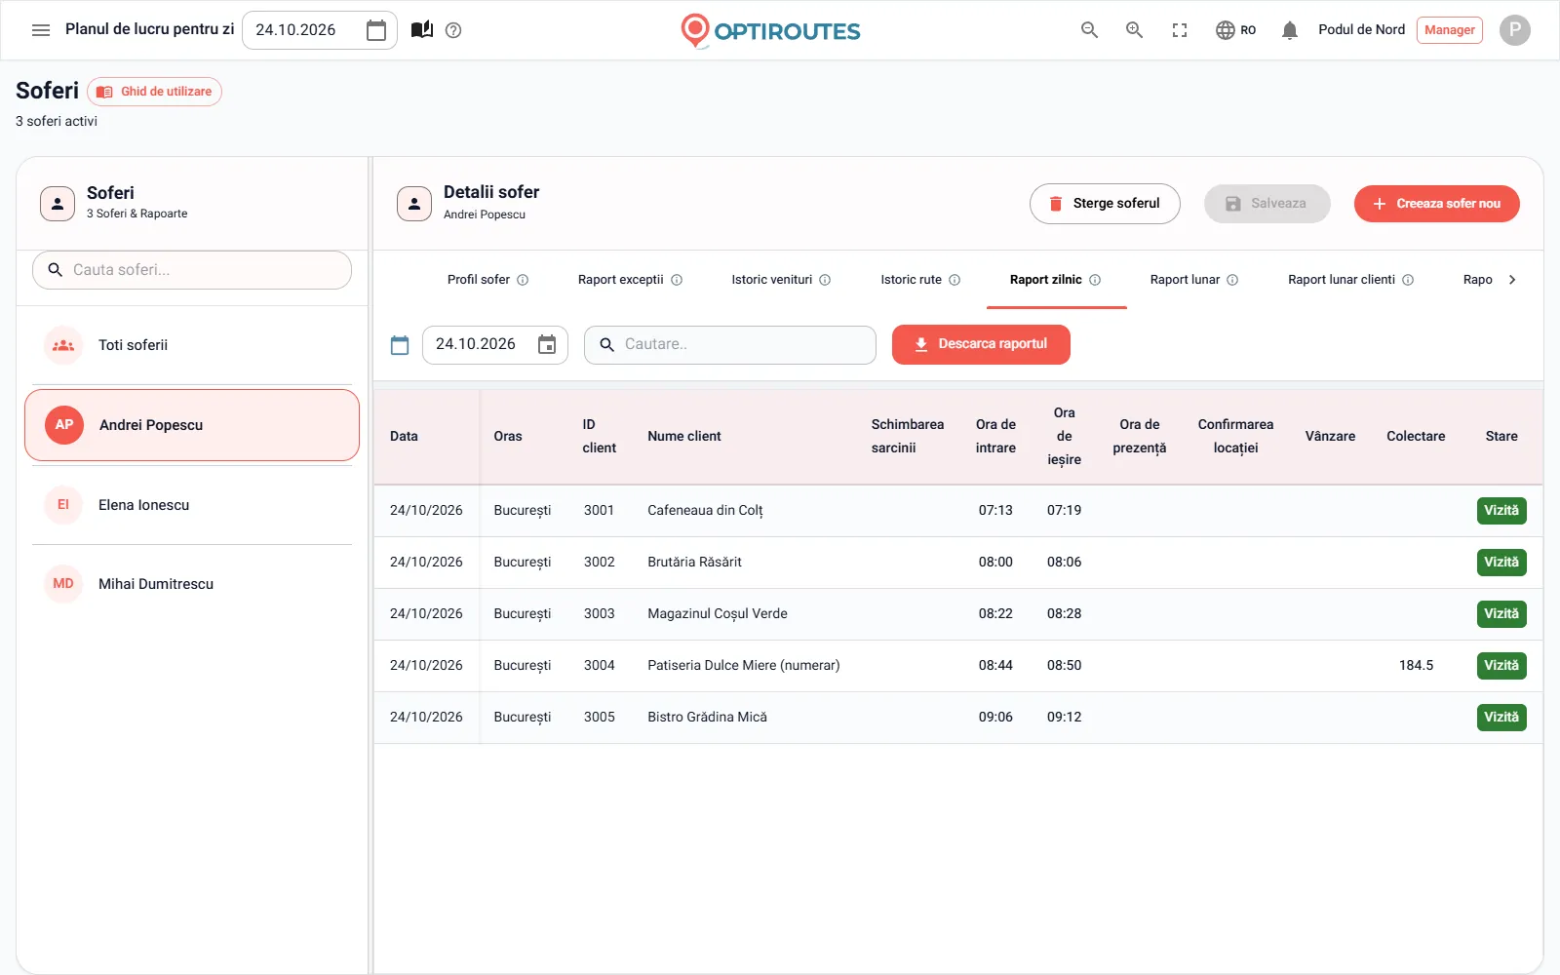The width and height of the screenshot is (1560, 975).
Task: Click Sterge soferul button
Action: click(1105, 204)
